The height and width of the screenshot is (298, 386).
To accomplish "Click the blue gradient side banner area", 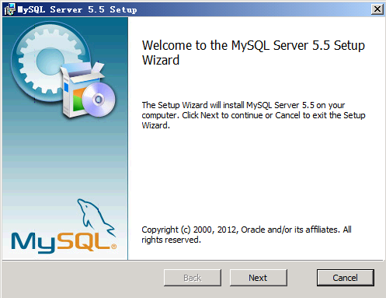I will pos(65,156).
